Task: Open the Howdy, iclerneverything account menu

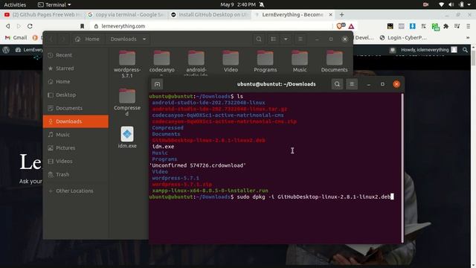Action: (428, 50)
